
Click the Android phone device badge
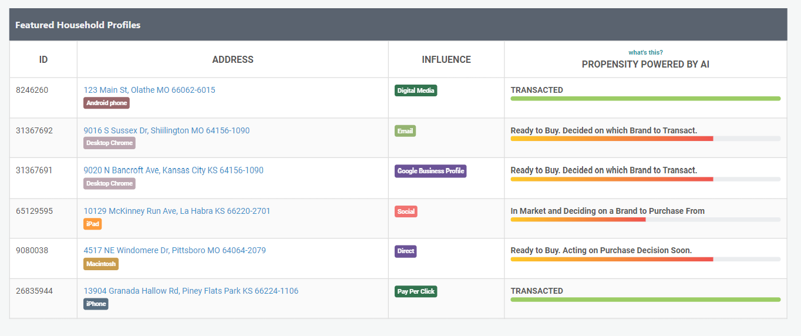coord(106,103)
